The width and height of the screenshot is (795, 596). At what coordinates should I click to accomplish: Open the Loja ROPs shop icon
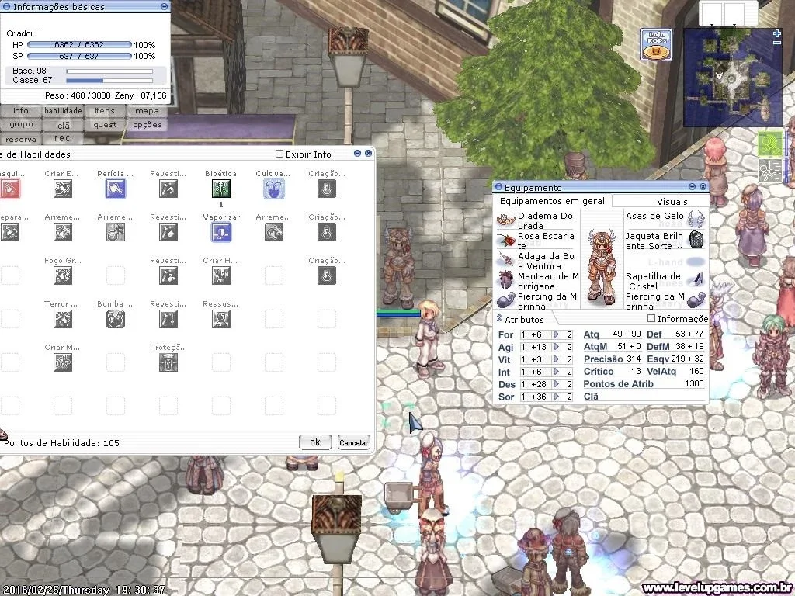(657, 44)
